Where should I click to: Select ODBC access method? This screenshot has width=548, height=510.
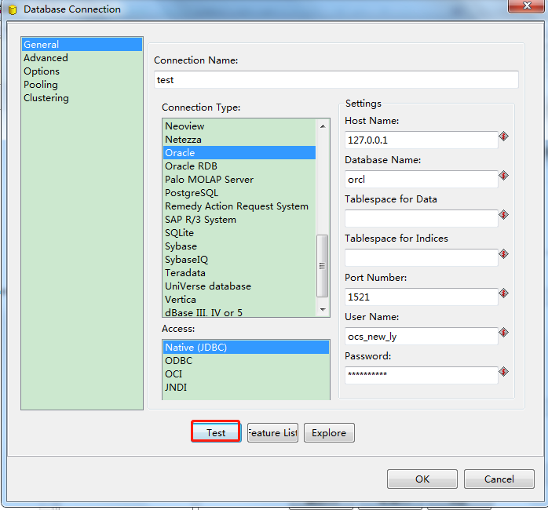pos(246,360)
